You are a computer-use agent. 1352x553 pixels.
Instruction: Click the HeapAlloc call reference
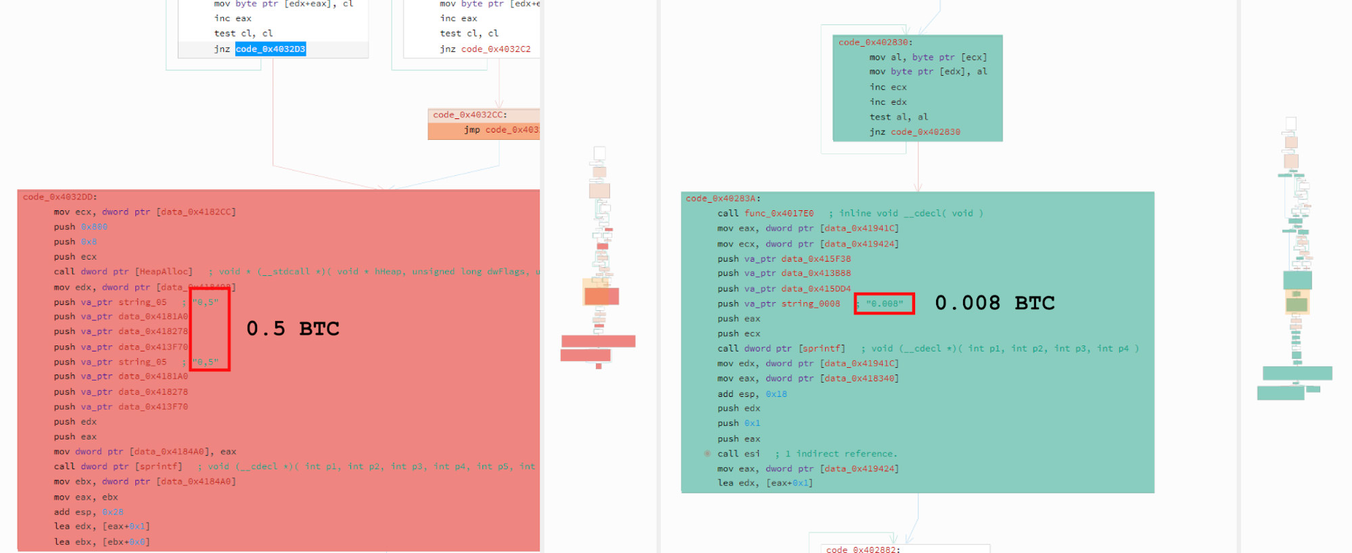pyautogui.click(x=164, y=271)
